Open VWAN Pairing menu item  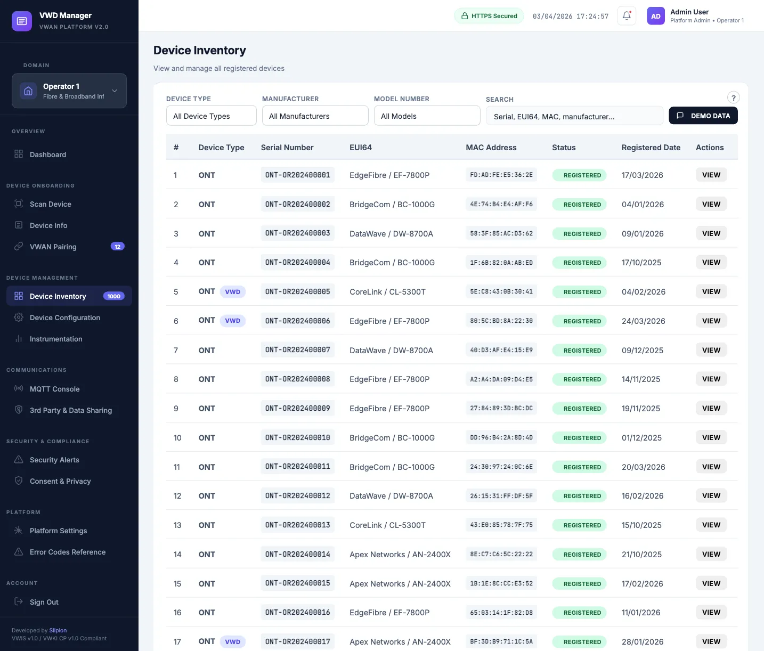pyautogui.click(x=53, y=247)
